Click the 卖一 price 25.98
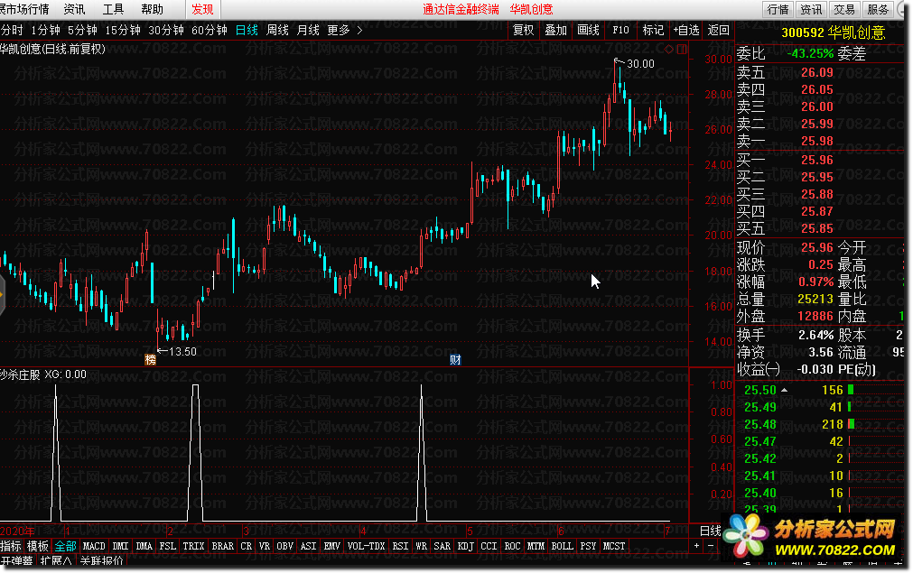Image resolution: width=913 pixels, height=573 pixels. (817, 141)
